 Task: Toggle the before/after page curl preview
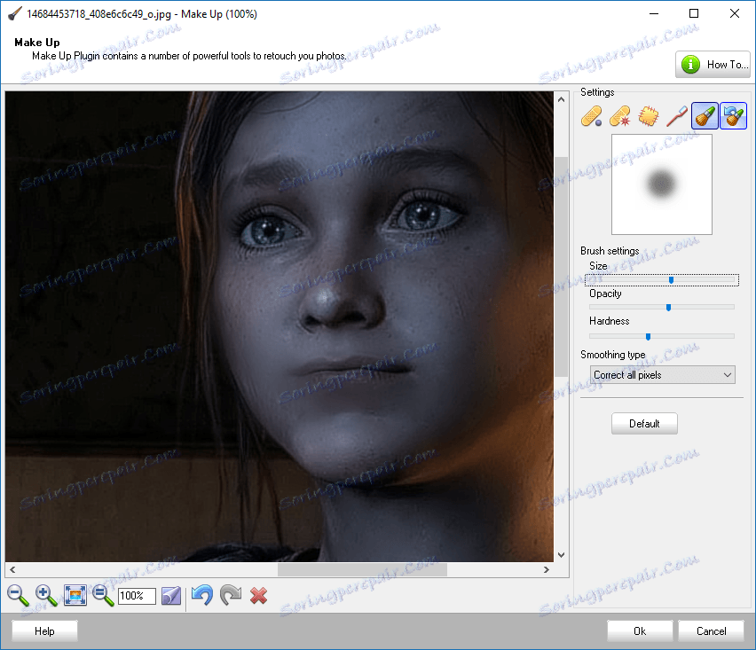point(171,596)
